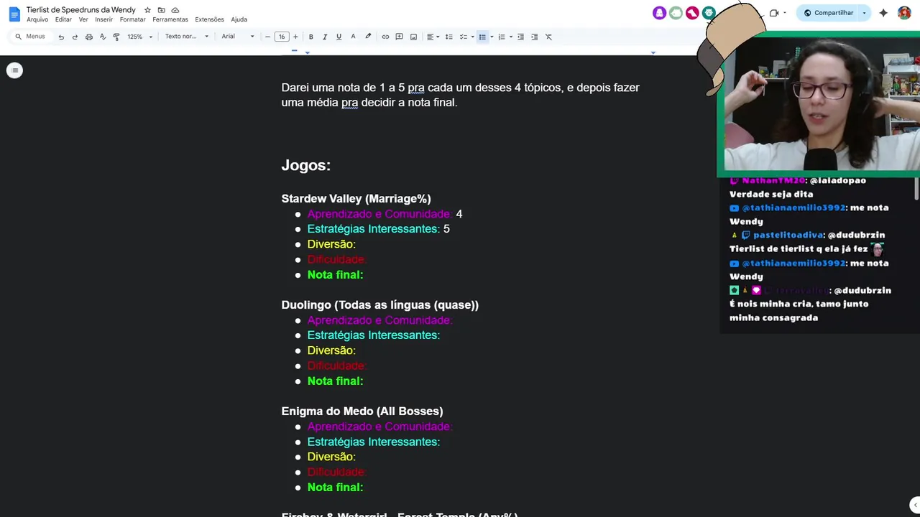Click the Enigma do Medo (All Bosses) heading
The height and width of the screenshot is (517, 920).
point(362,411)
